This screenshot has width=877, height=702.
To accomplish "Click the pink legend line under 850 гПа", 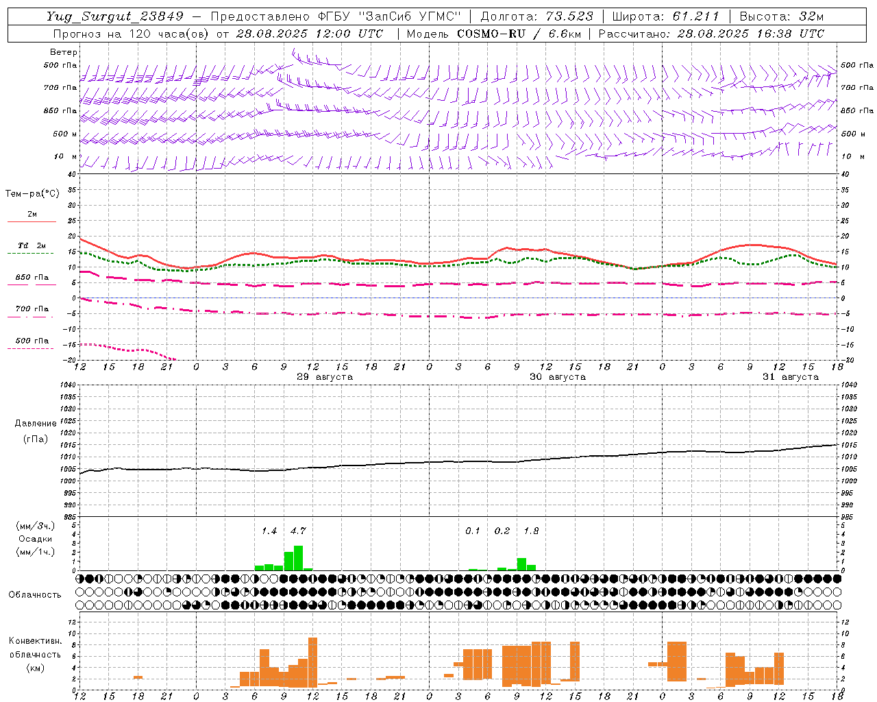I will (x=31, y=285).
